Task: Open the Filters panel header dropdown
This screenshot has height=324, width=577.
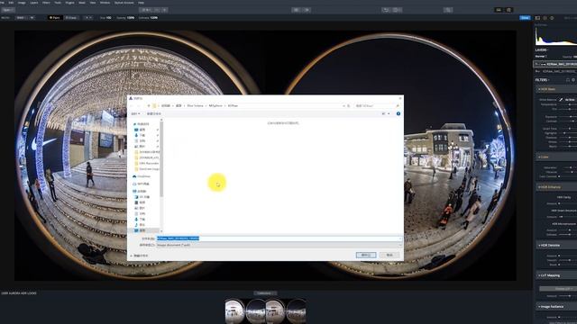Action: pyautogui.click(x=543, y=80)
